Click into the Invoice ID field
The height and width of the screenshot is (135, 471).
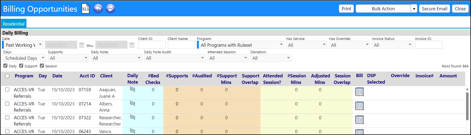point(428,45)
